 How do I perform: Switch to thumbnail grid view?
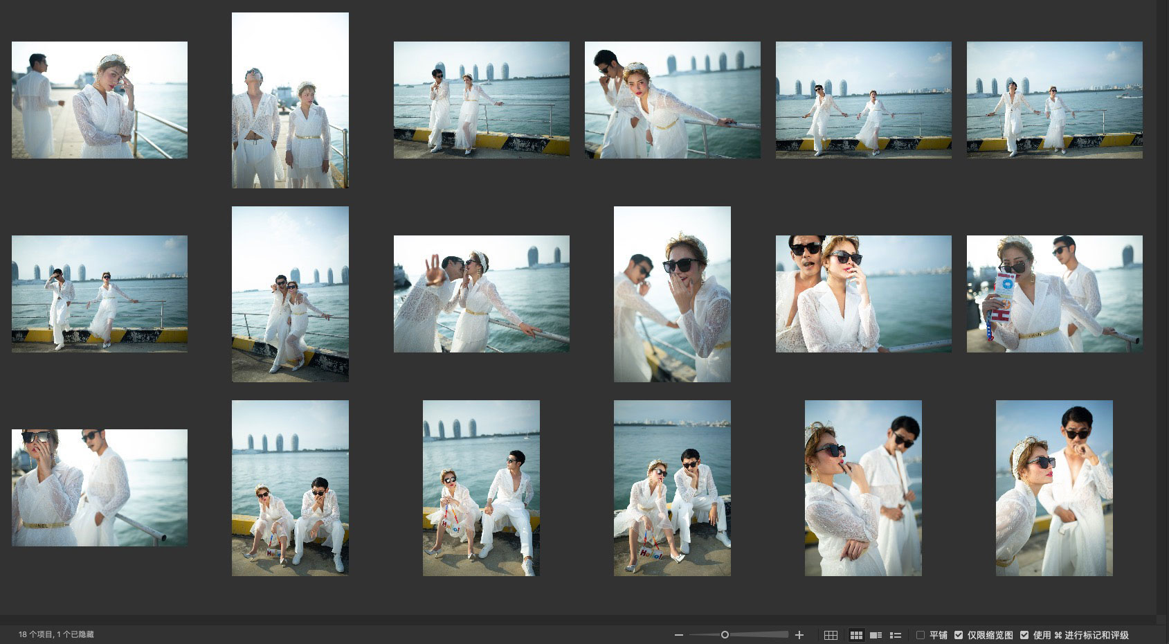coord(856,635)
